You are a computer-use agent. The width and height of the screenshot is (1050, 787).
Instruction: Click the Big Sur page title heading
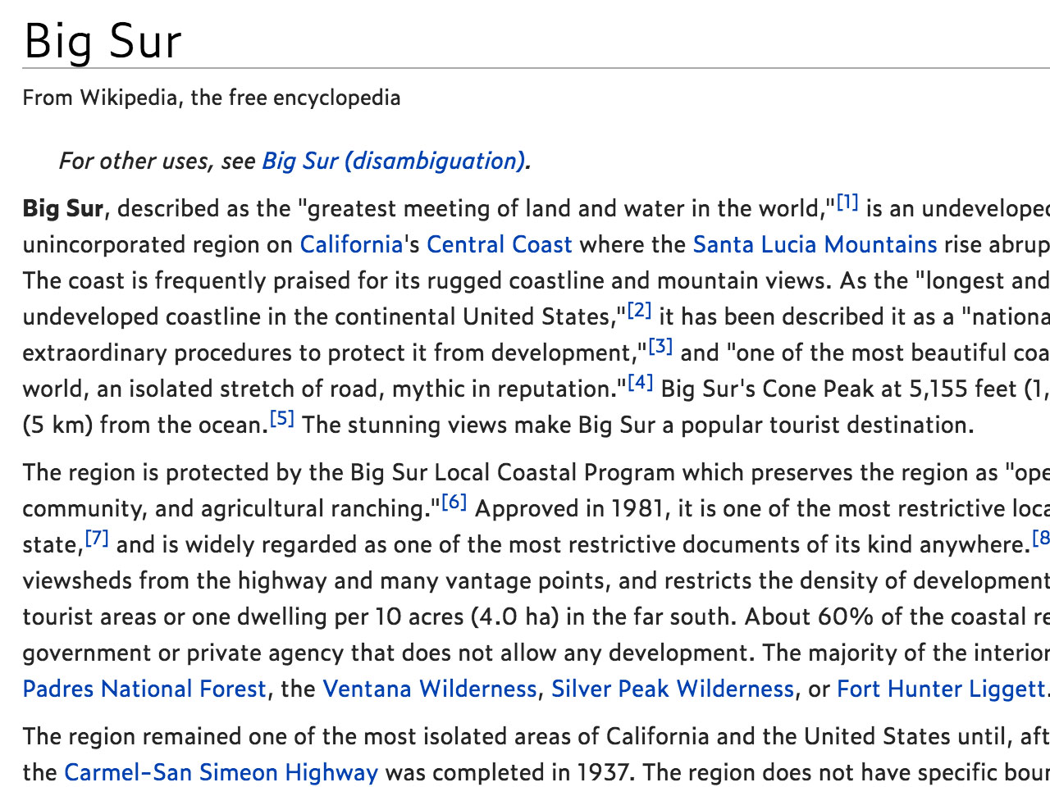(x=103, y=41)
